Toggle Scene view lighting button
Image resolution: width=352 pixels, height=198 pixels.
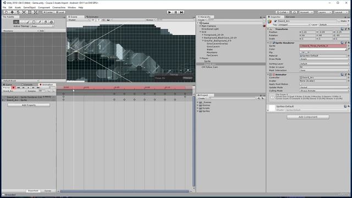(x=98, y=20)
